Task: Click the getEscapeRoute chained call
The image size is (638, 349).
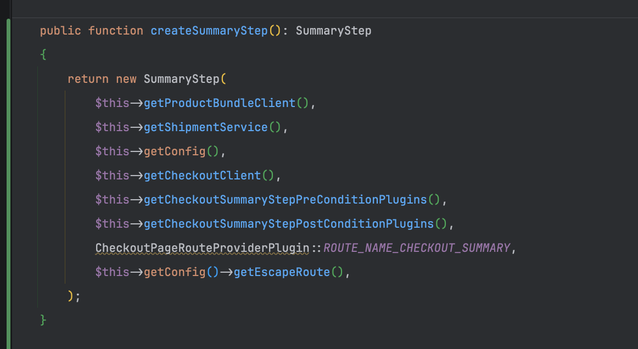Action: [283, 272]
